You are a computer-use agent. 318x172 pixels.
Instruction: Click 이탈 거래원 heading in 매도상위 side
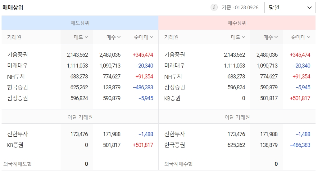(x=80, y=117)
